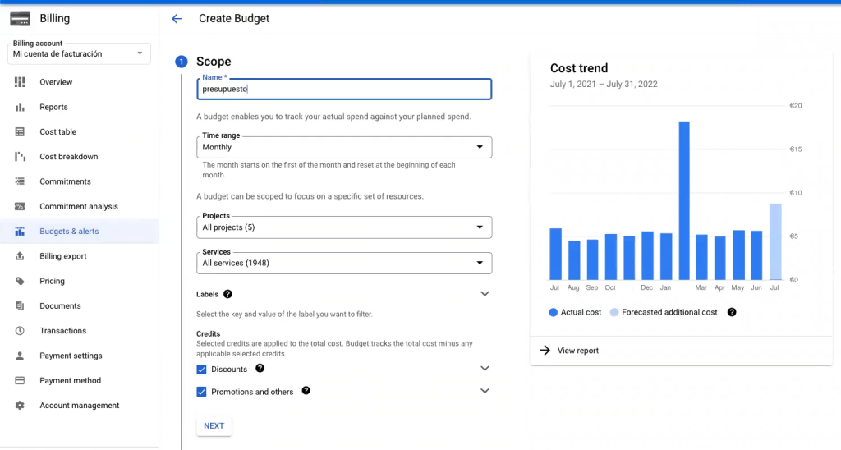Open Cost breakdown in the sidebar
This screenshot has width=841, height=450.
[80, 157]
